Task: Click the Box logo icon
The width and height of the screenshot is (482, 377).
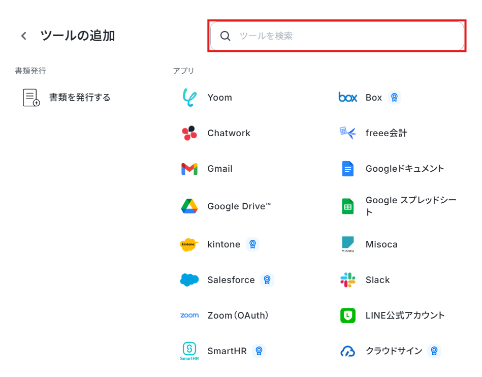Action: pos(348,98)
